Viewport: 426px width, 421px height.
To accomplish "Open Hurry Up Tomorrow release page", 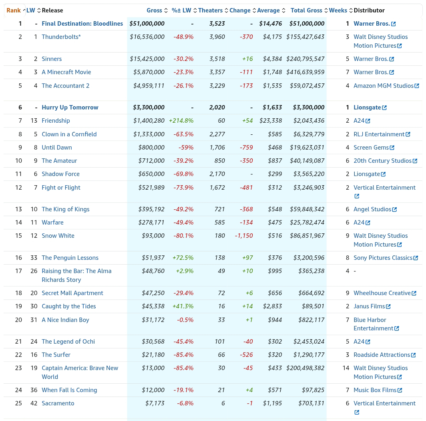I will 70,107.
